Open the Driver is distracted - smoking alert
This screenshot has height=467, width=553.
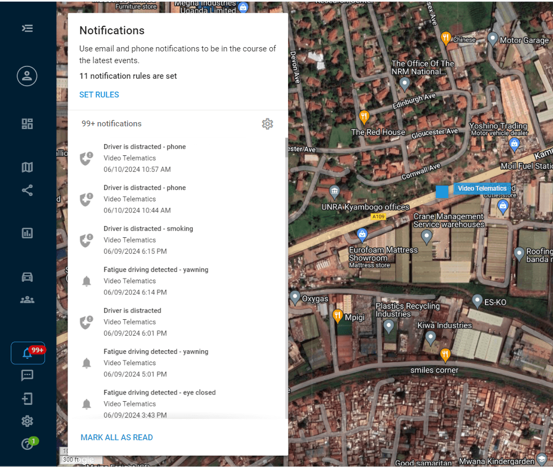point(176,240)
